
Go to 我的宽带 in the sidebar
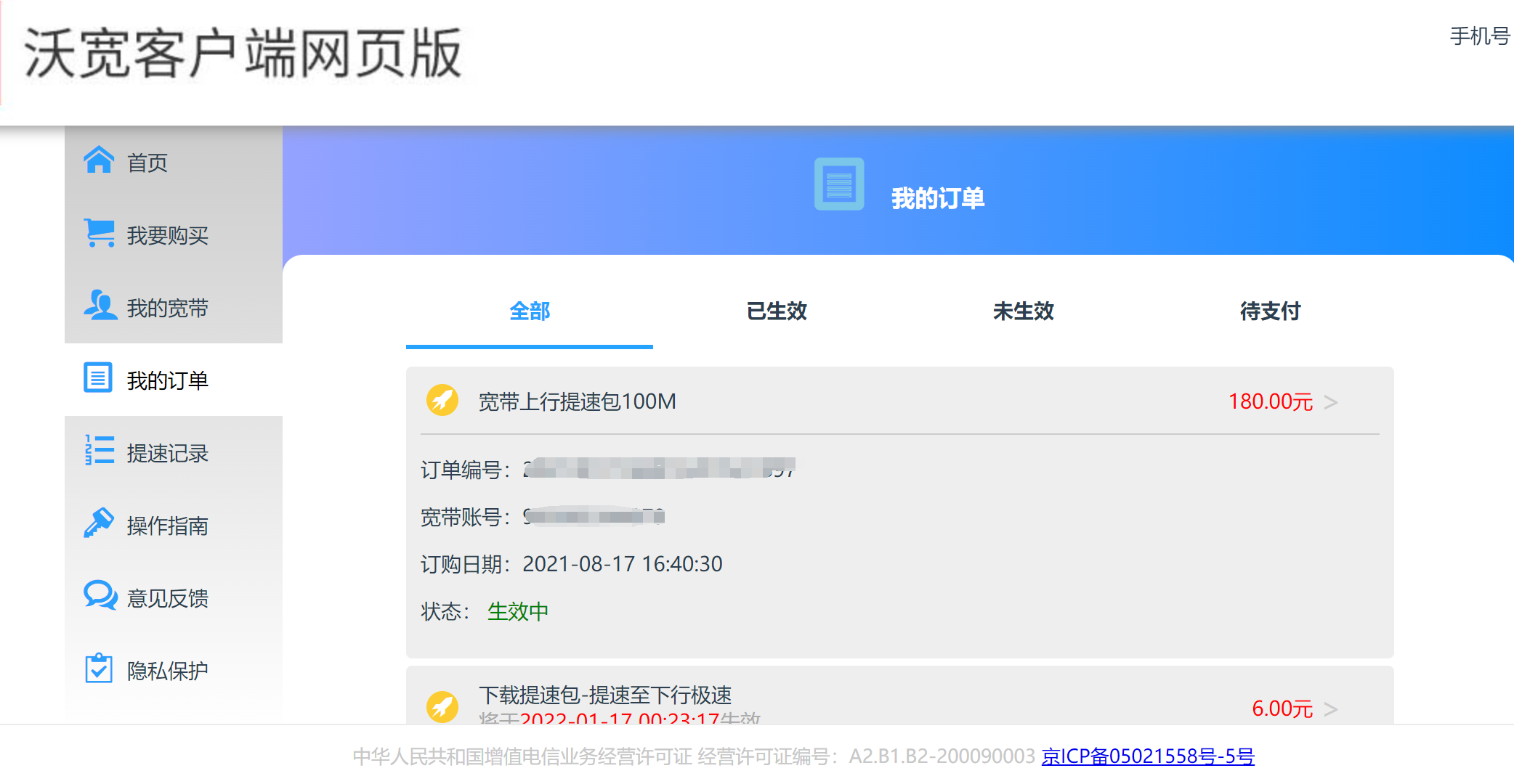(174, 307)
